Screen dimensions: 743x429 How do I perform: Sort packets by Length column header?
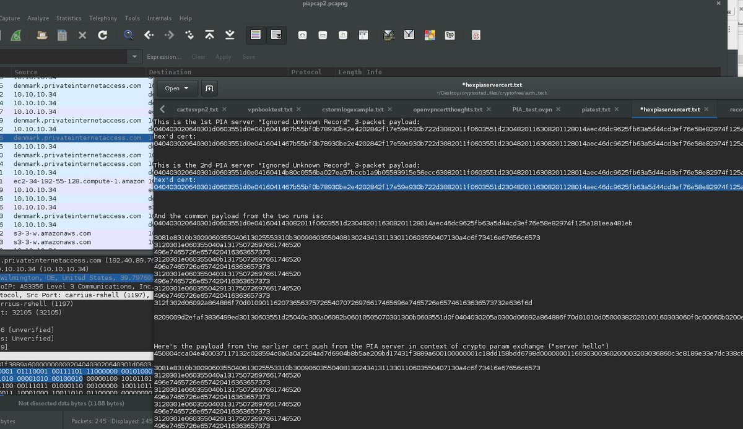click(x=350, y=72)
